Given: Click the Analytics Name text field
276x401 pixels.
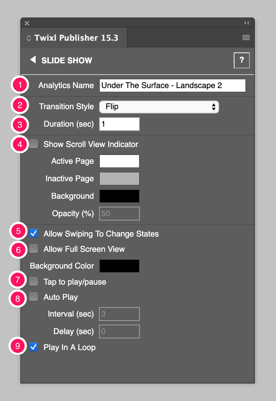Looking at the screenshot, I should 172,86.
